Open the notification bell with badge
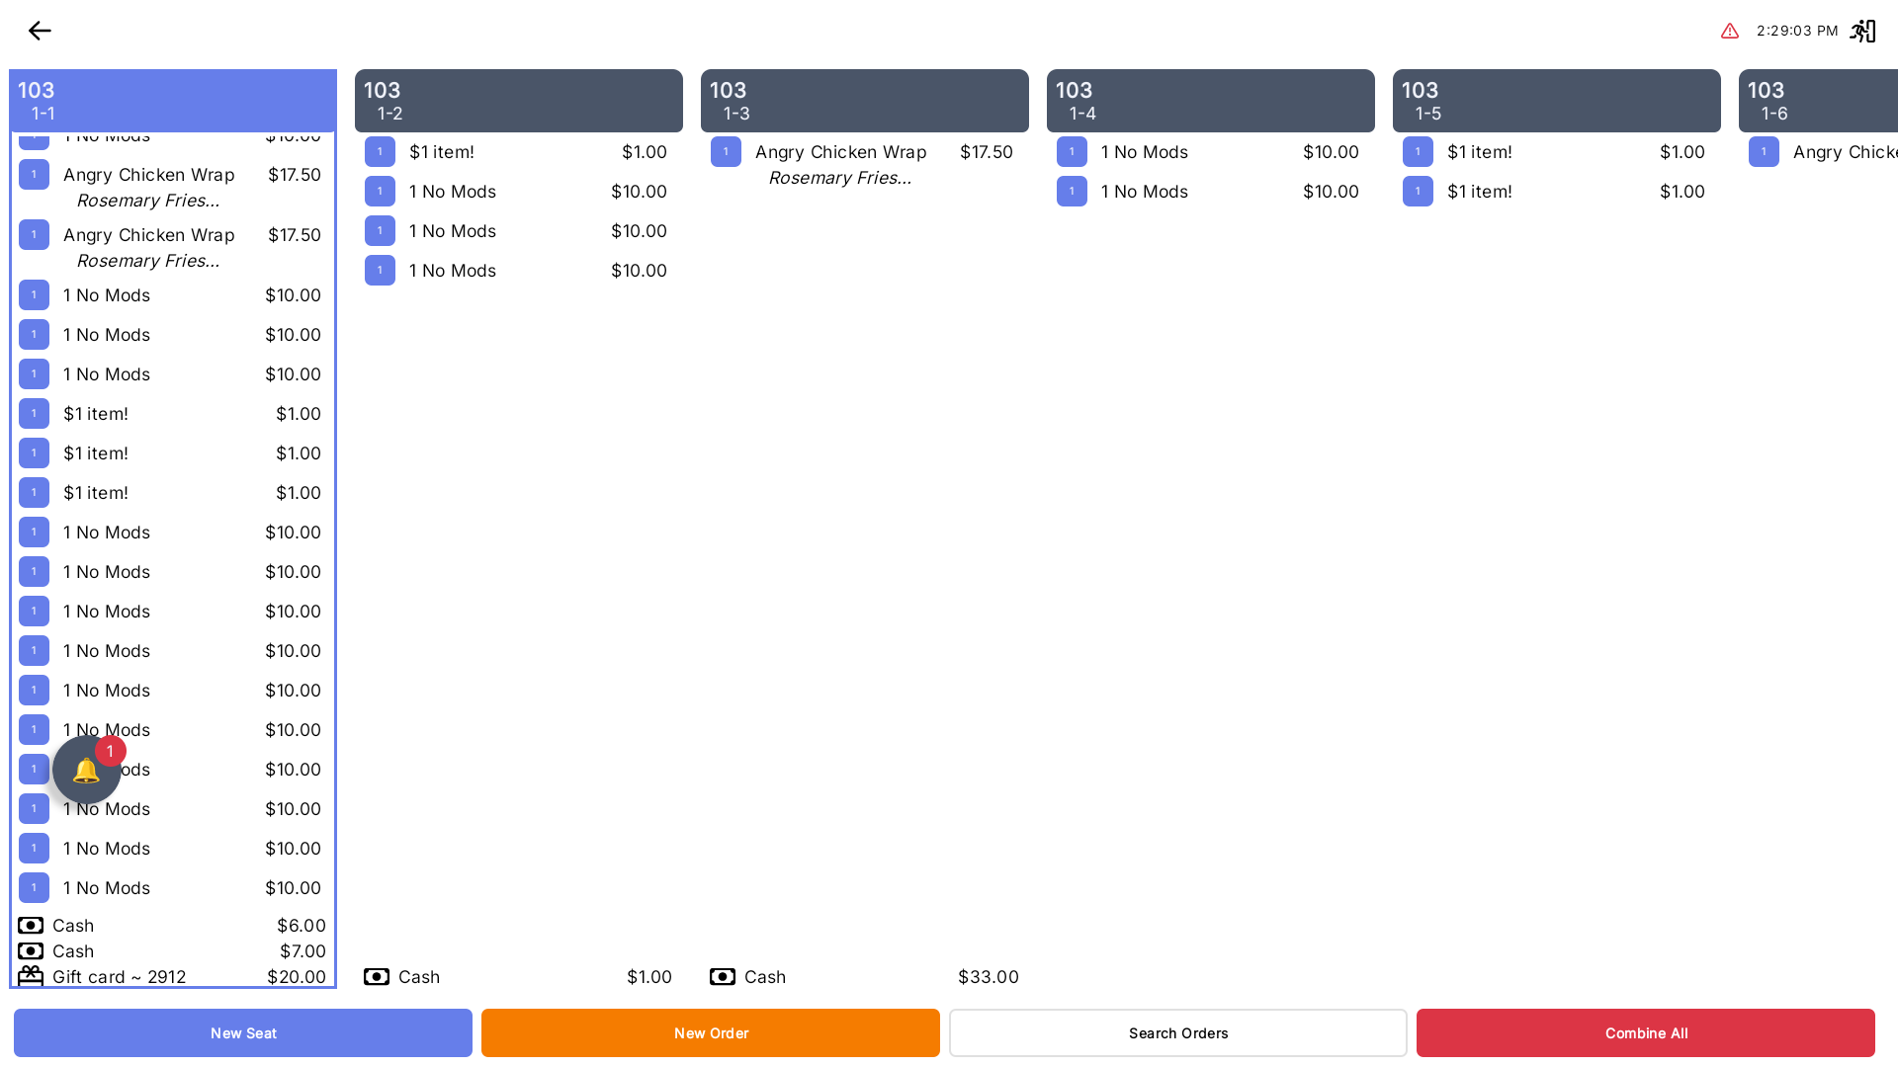Viewport: 1898px width, 1067px height. coord(87,770)
